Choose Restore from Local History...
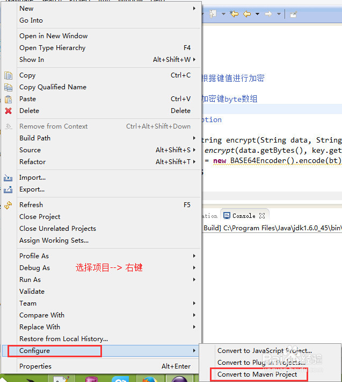The width and height of the screenshot is (342, 382). click(x=101, y=339)
